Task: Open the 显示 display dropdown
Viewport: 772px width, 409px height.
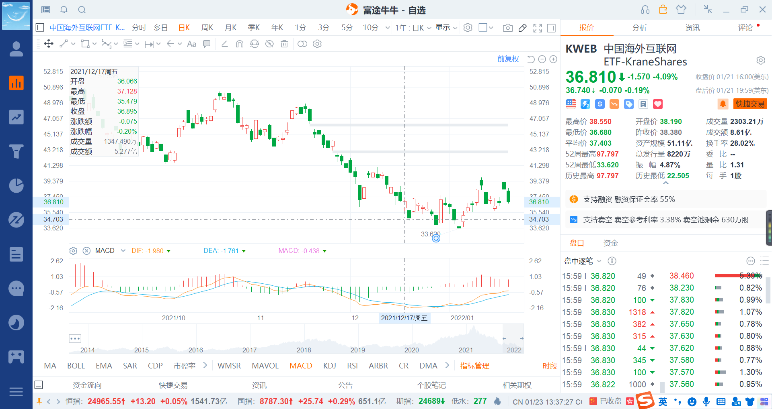Action: 446,28
